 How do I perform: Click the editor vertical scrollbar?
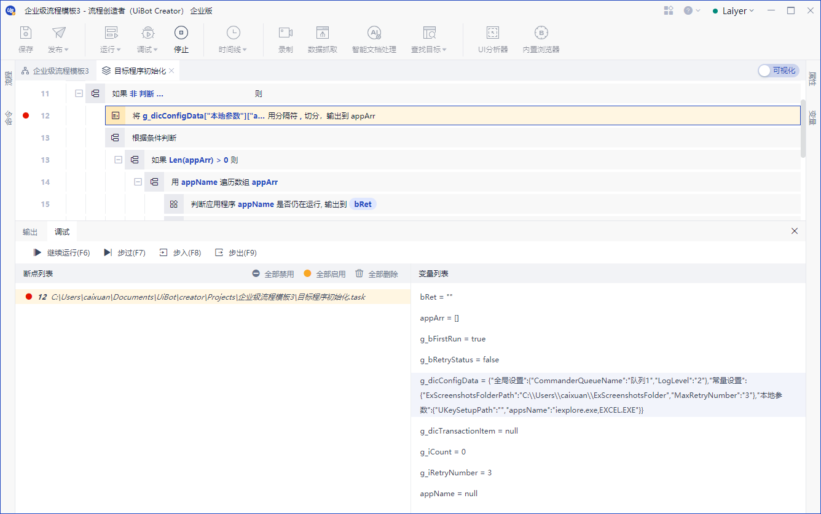(803, 128)
